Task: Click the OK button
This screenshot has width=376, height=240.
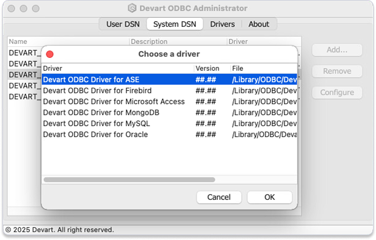Action: pos(270,197)
